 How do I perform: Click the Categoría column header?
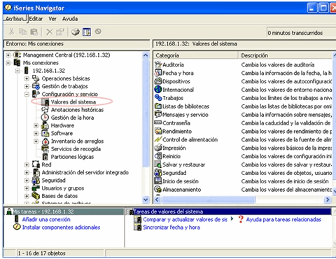(195, 55)
